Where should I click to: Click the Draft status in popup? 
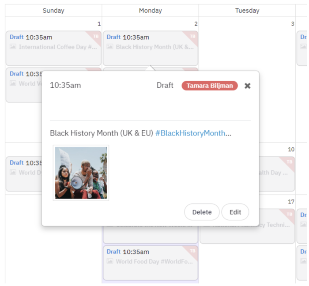pyautogui.click(x=165, y=85)
